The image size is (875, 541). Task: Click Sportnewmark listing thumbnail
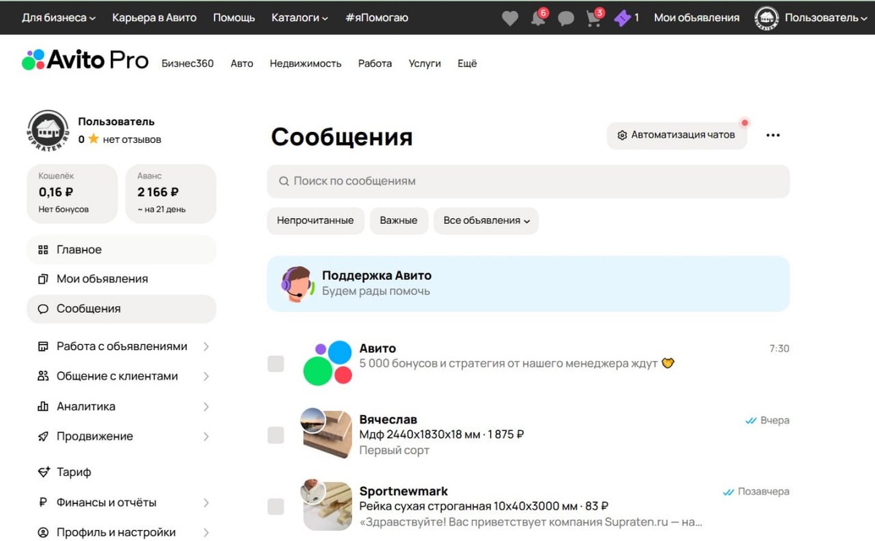pos(327,505)
